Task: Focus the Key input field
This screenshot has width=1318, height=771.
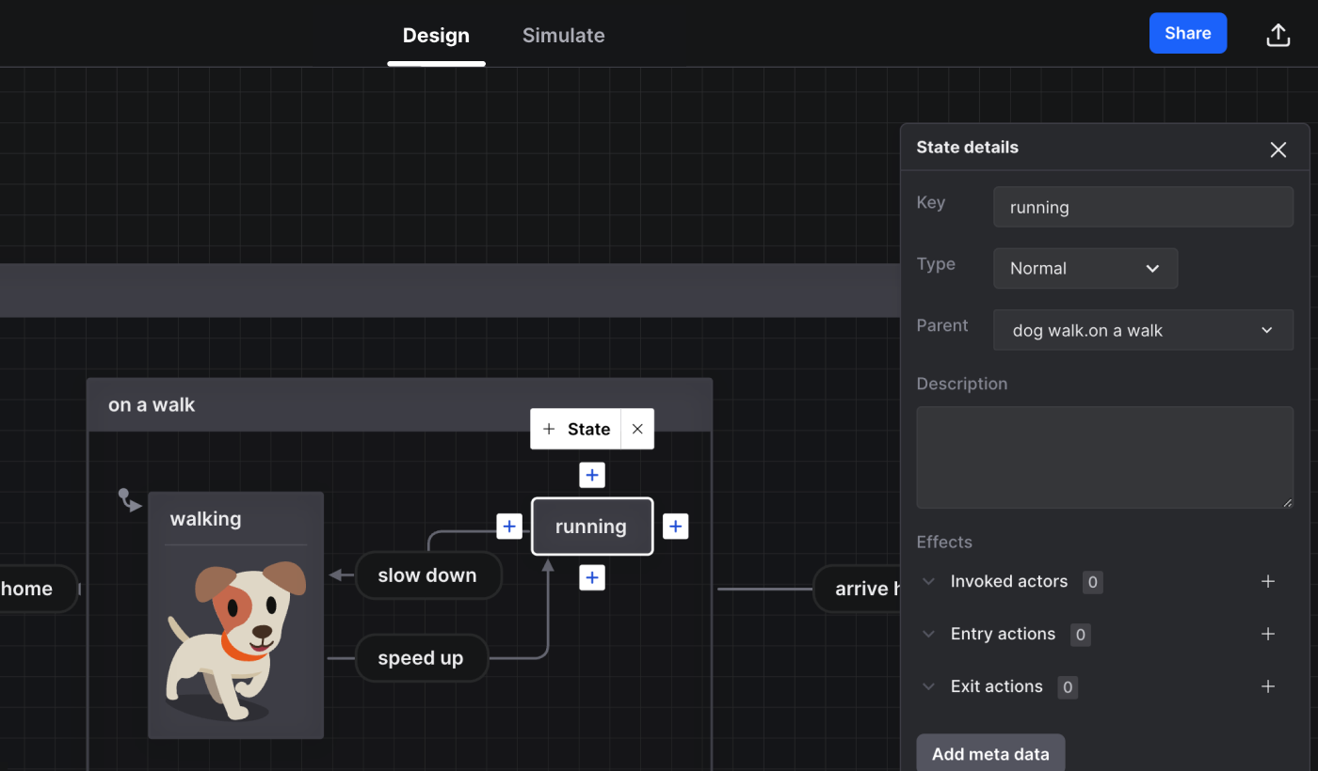Action: coord(1143,207)
